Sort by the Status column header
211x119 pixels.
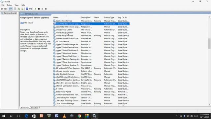pos(97,18)
